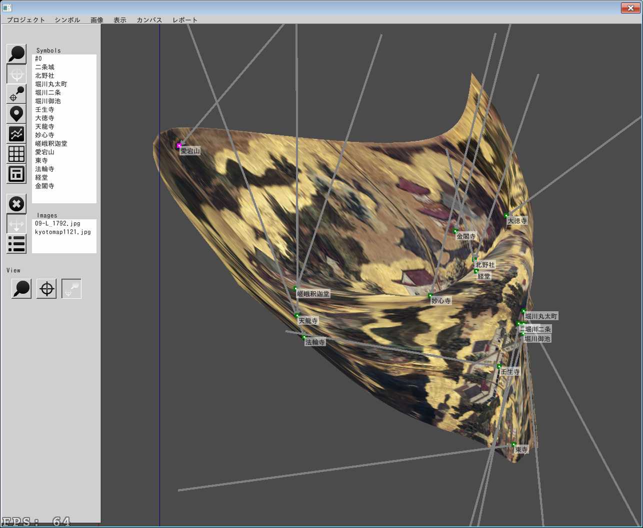The image size is (643, 528).
Task: Open the layout panel icon
Action: pyautogui.click(x=16, y=174)
